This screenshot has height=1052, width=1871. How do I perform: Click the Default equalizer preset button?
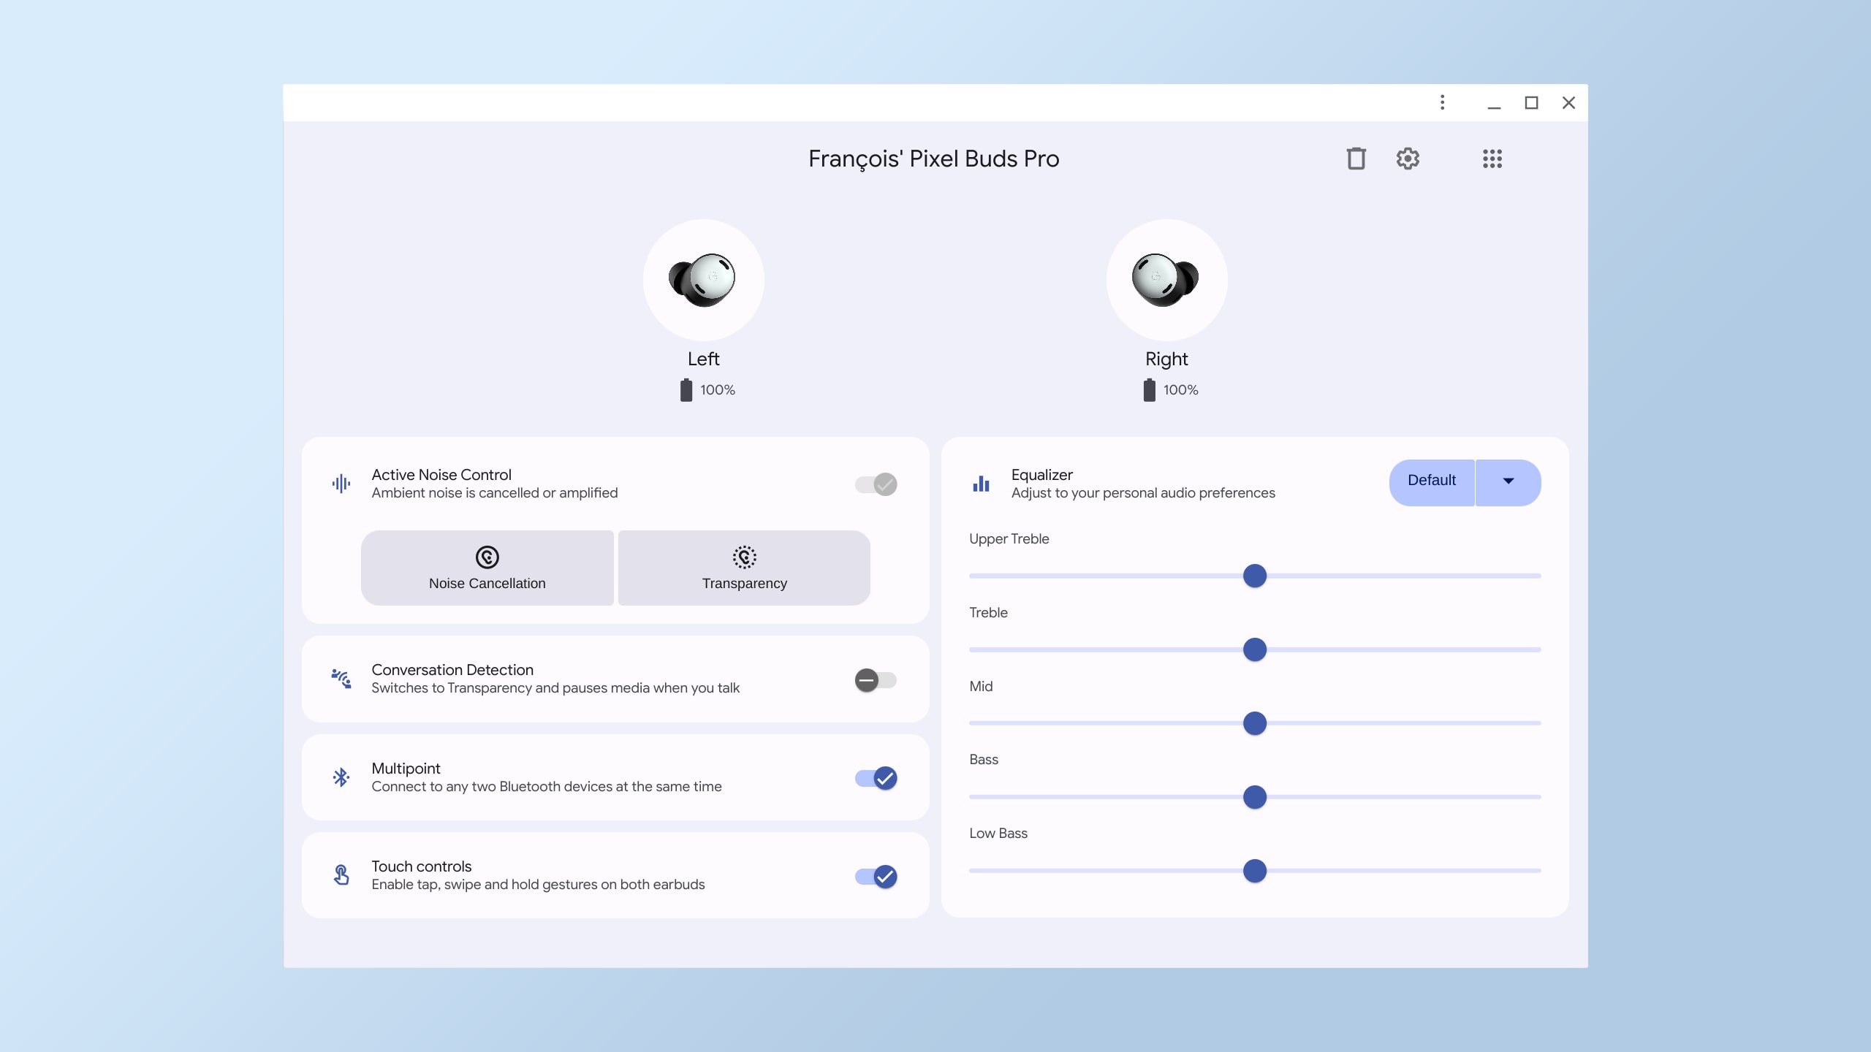tap(1430, 481)
